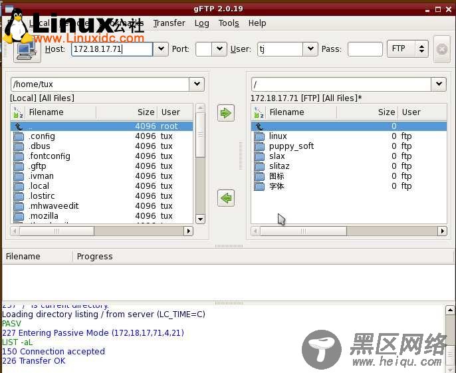
Task: Select the .fontconfig folder icon
Action: coord(19,156)
